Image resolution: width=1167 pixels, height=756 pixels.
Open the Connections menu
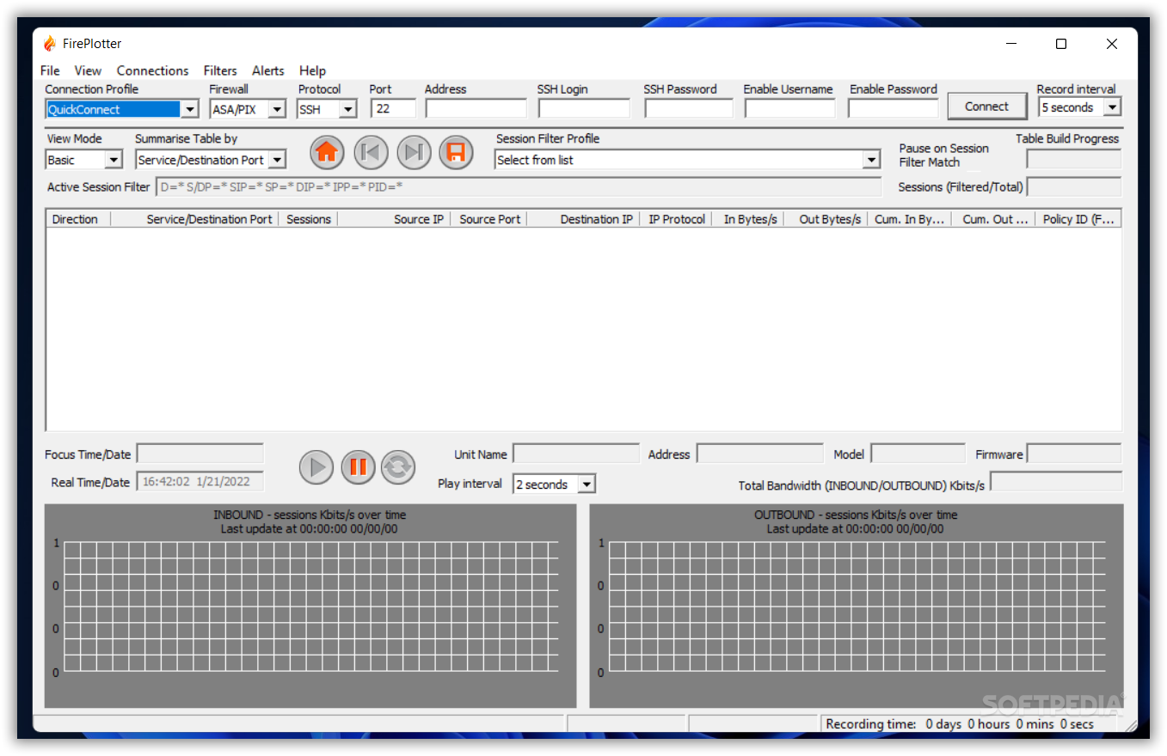click(152, 70)
